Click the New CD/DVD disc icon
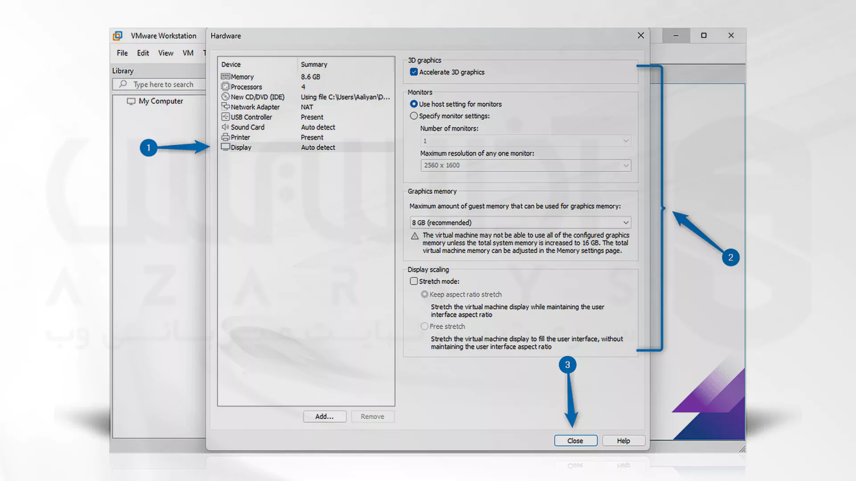856x481 pixels. pos(225,97)
